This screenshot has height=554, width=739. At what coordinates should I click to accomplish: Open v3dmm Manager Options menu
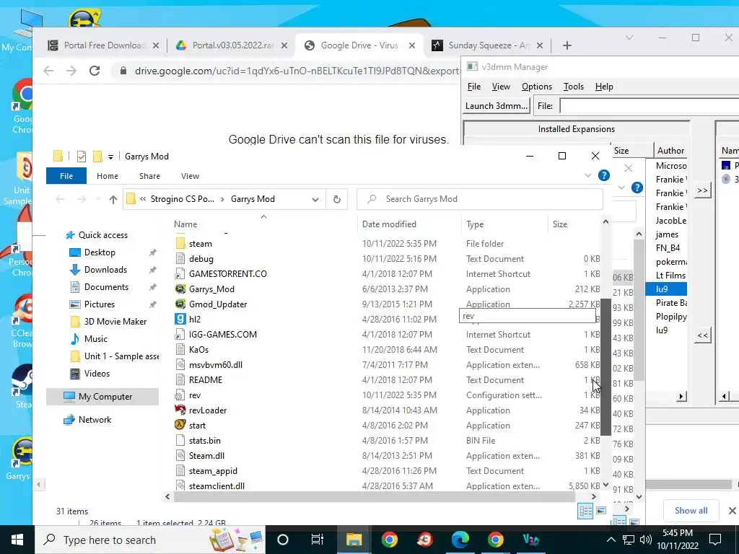tap(537, 87)
